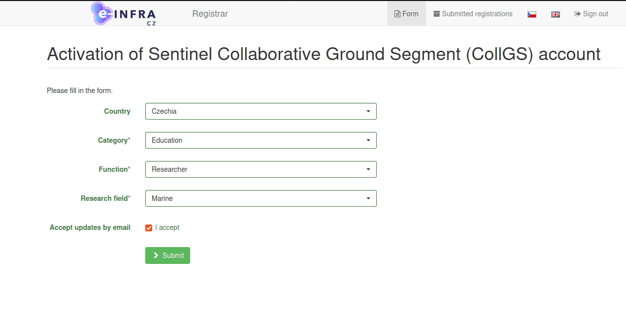Click the Form tab document icon
The height and width of the screenshot is (319, 626).
[397, 14]
